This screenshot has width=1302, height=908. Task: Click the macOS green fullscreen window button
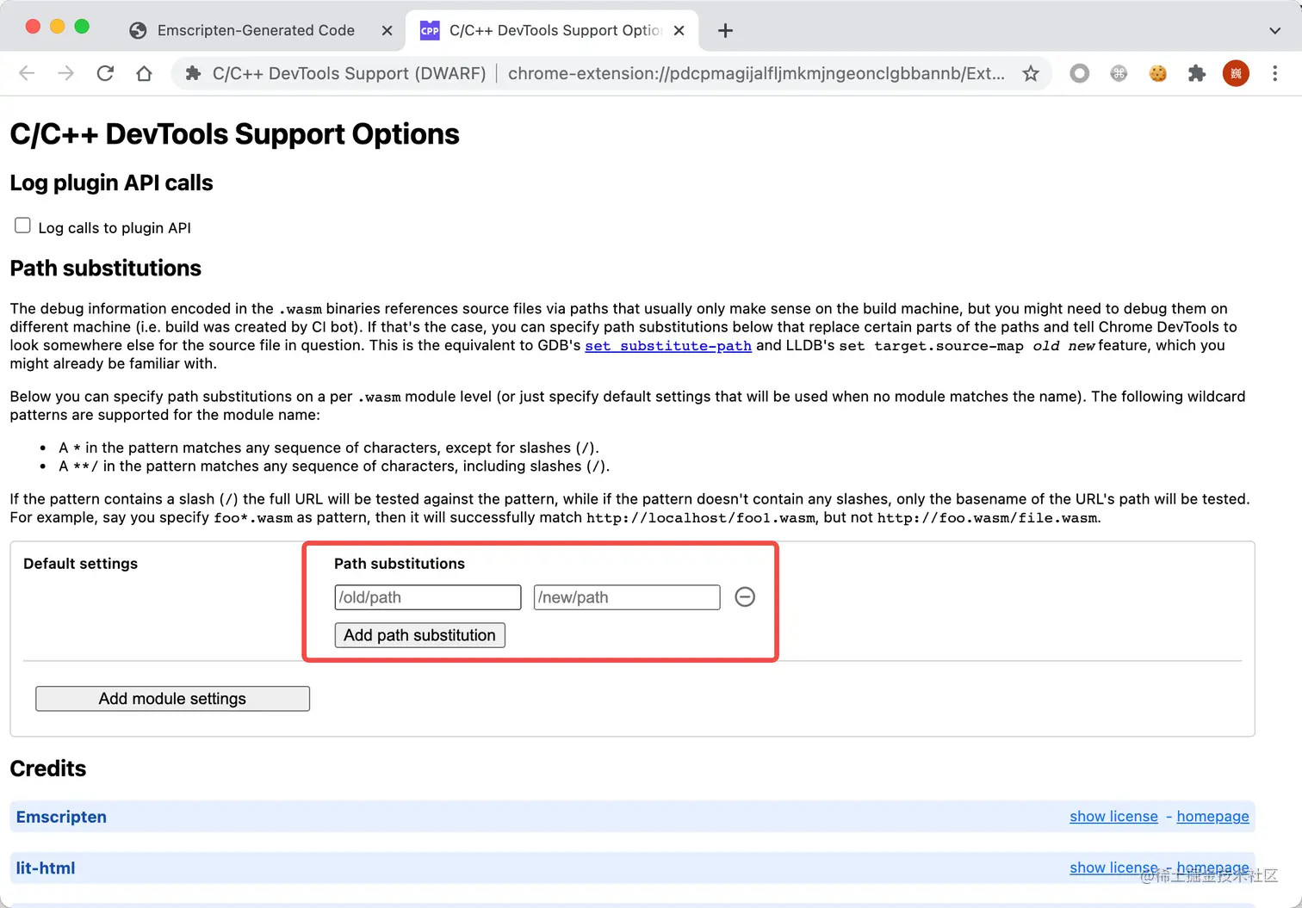click(82, 27)
